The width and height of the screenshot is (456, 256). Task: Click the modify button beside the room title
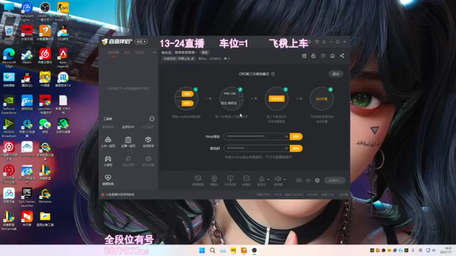(205, 52)
